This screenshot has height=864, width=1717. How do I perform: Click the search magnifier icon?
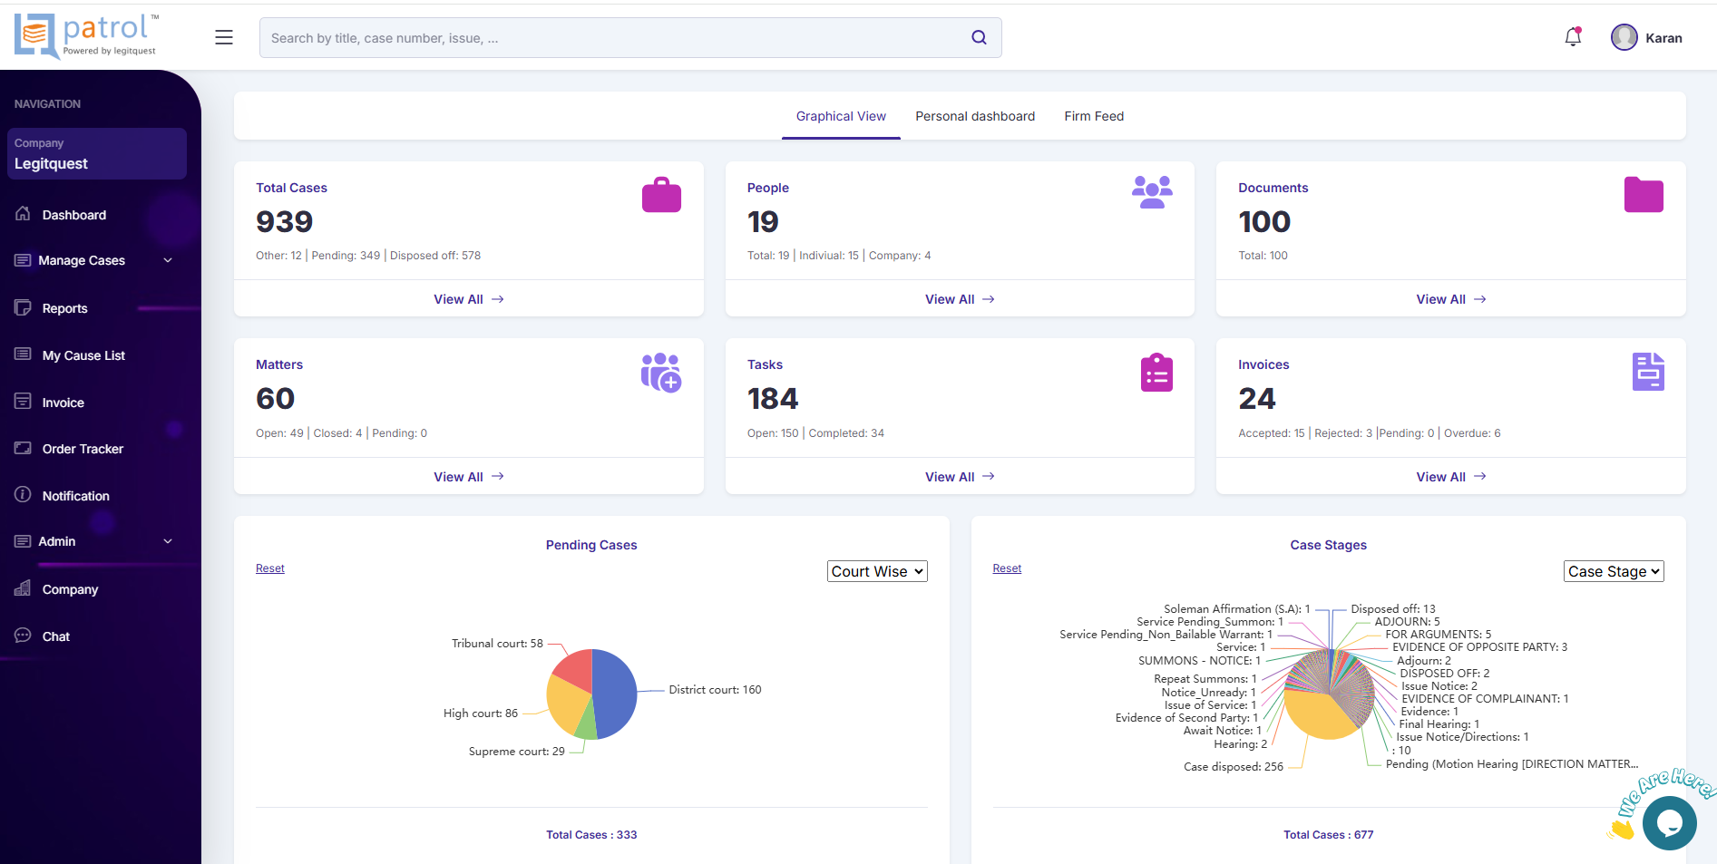pyautogui.click(x=979, y=37)
